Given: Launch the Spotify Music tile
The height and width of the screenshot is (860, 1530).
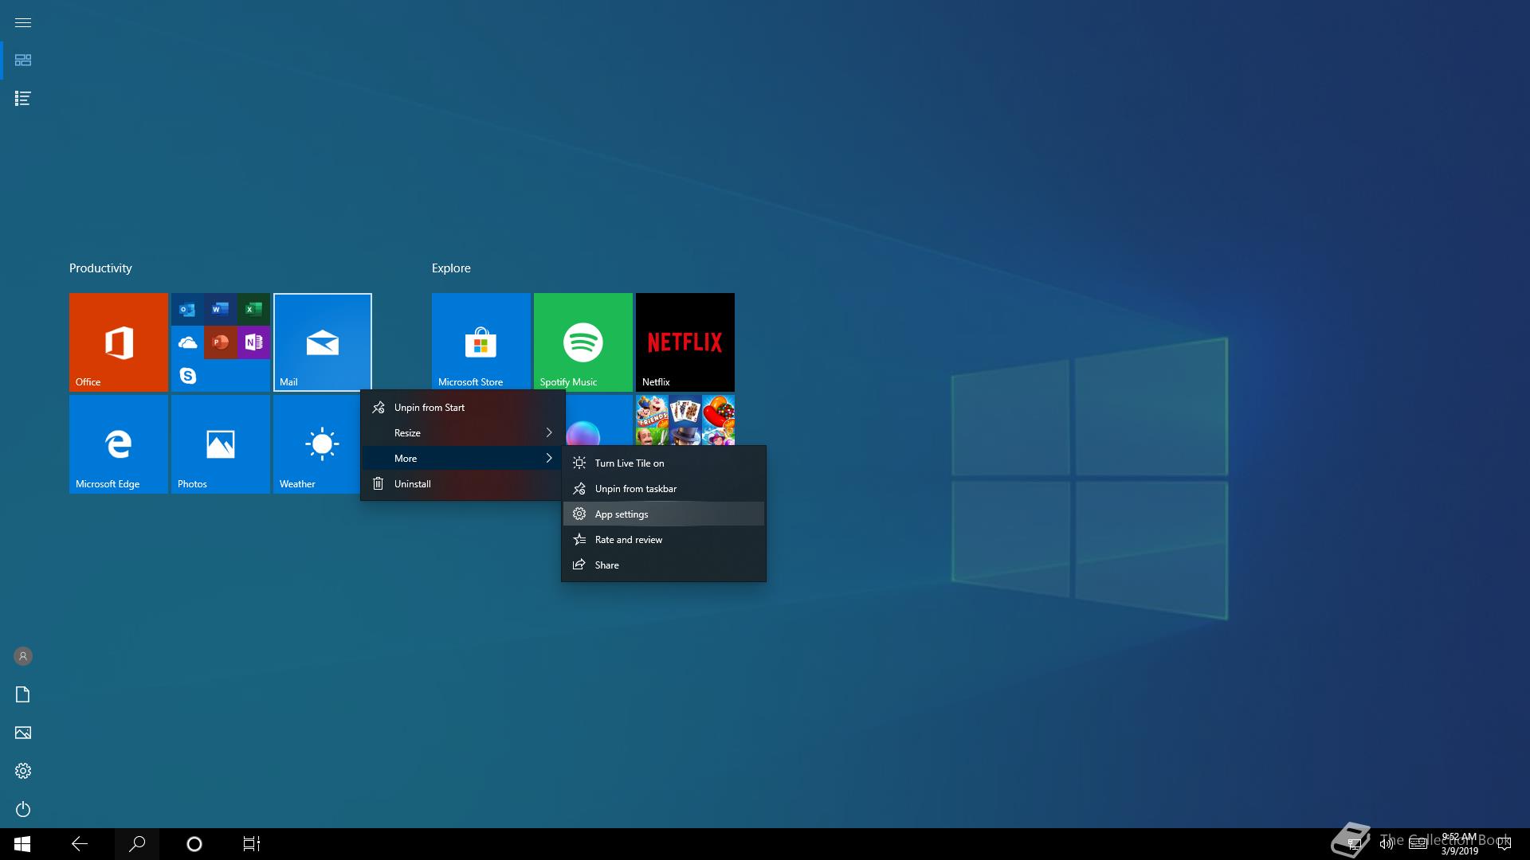Looking at the screenshot, I should (583, 342).
